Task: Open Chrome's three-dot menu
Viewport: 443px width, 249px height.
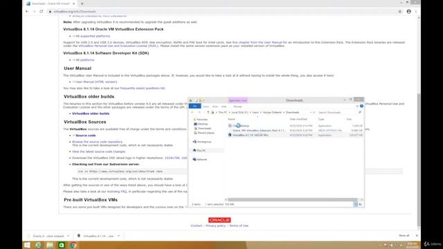Action: tap(416, 12)
